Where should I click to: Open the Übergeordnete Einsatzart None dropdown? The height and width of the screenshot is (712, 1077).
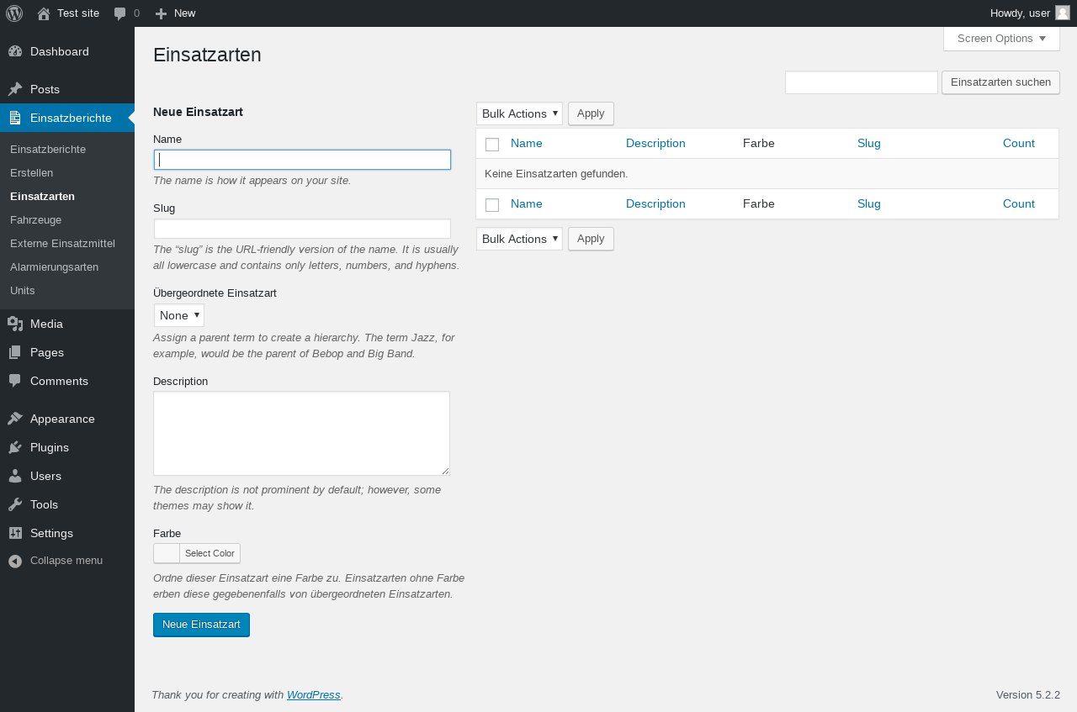tap(178, 315)
